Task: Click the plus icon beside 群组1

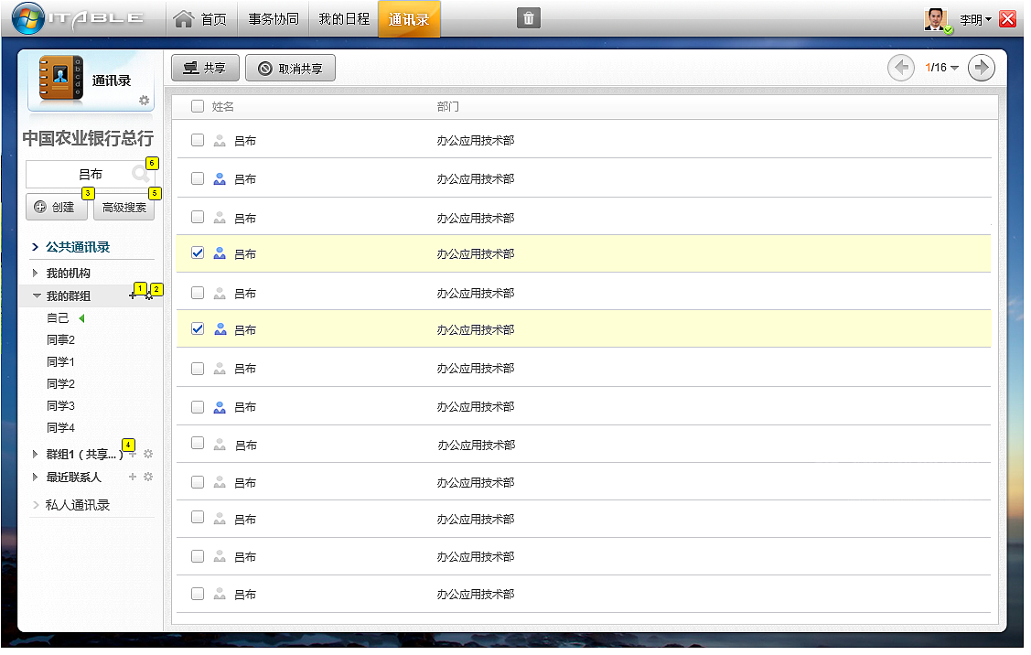Action: click(133, 455)
